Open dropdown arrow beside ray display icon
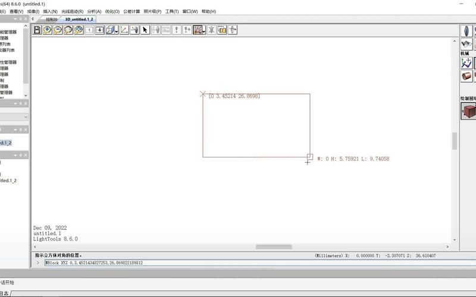This screenshot has width=476, height=297. pyautogui.click(x=204, y=30)
